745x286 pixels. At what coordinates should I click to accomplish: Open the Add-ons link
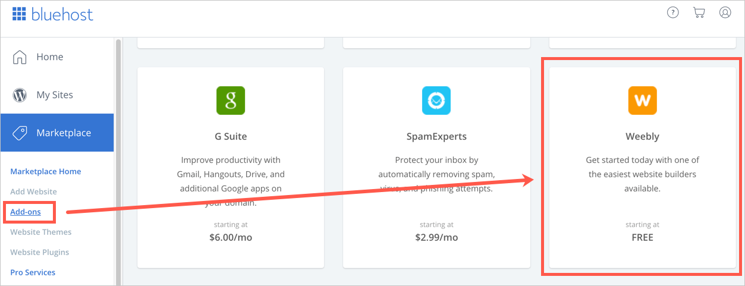tap(26, 212)
